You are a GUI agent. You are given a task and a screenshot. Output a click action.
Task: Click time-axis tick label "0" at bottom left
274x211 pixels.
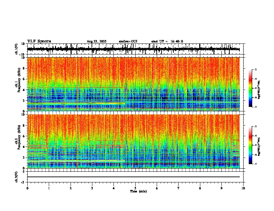click(27, 188)
